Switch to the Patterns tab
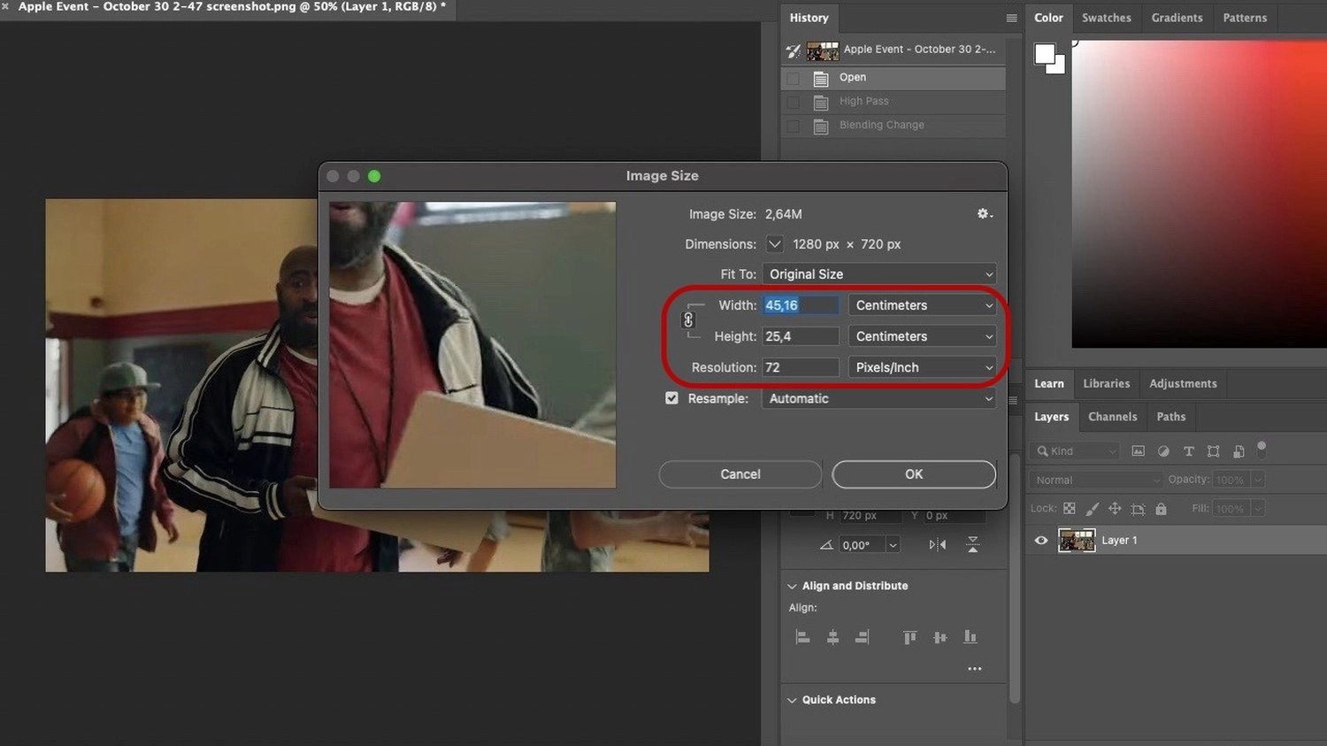This screenshot has width=1327, height=746. [1245, 18]
